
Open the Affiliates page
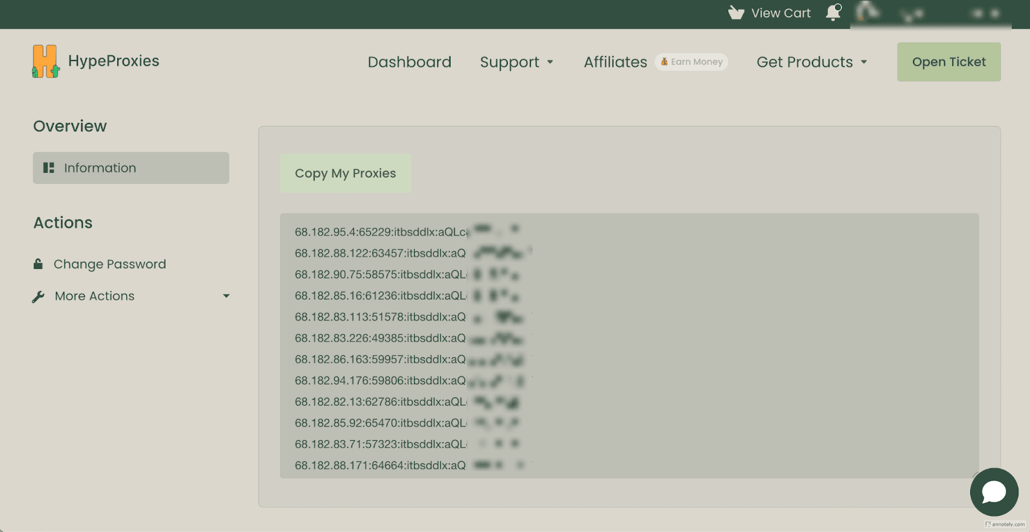click(615, 62)
